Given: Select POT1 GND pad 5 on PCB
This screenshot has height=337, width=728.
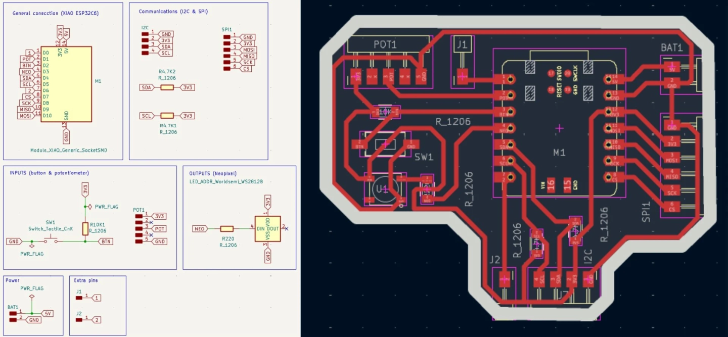Looking at the screenshot, I should click(x=421, y=77).
